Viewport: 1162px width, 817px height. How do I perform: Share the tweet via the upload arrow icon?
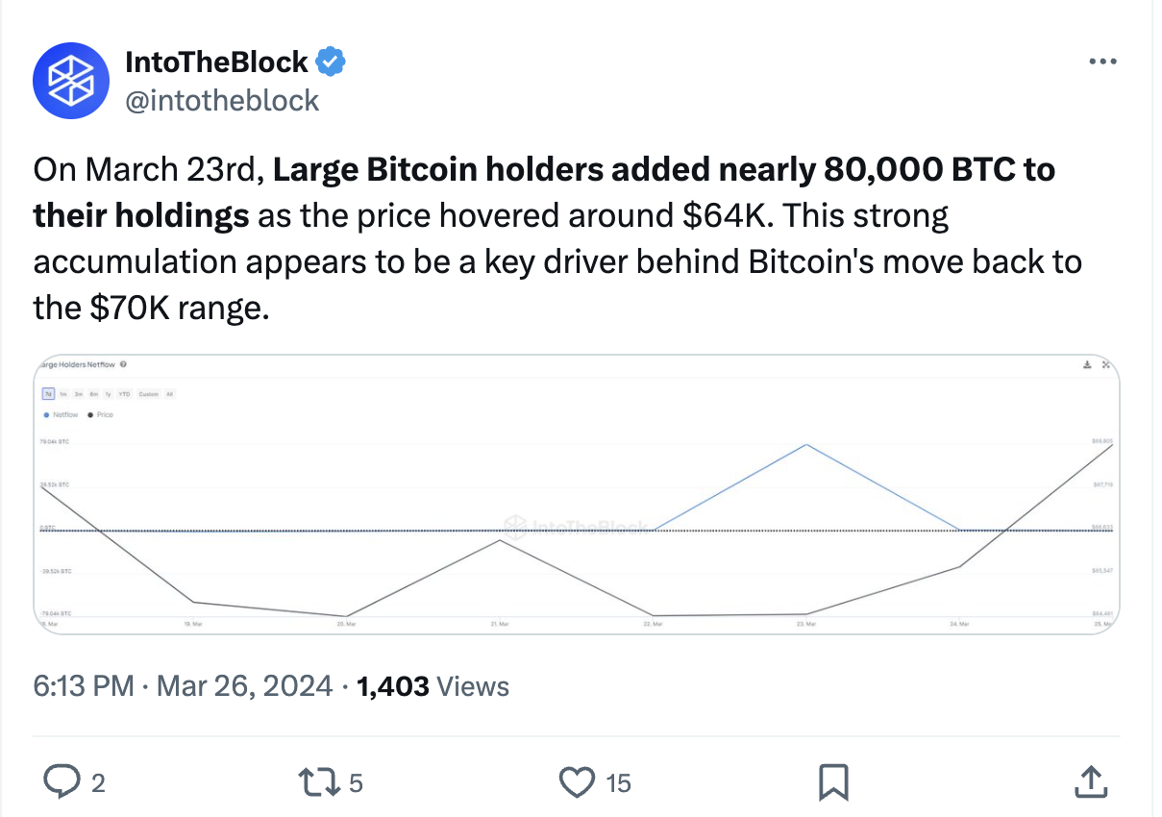[x=1089, y=781]
